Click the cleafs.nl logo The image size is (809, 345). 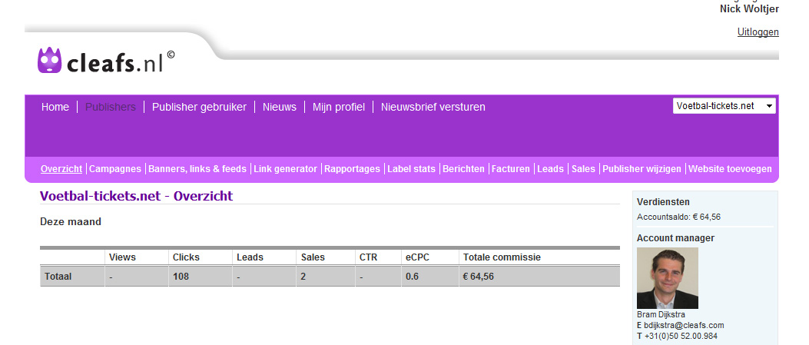click(106, 61)
